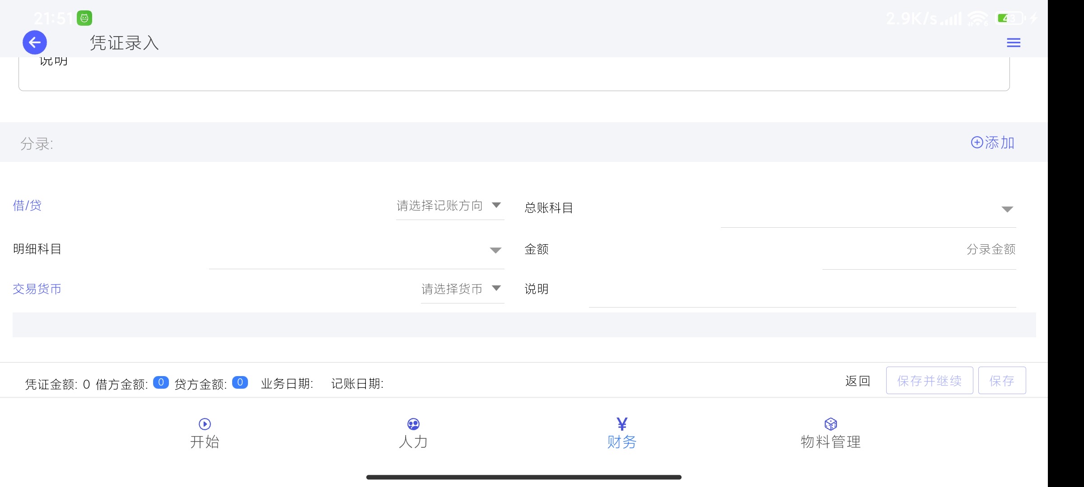Viewport: 1084px width, 487px height.
Task: Click the 保存 button
Action: [1002, 381]
